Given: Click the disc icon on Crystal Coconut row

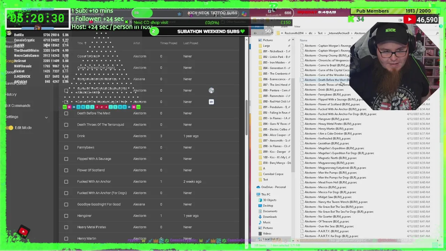Looking at the screenshot, I should (211, 91).
